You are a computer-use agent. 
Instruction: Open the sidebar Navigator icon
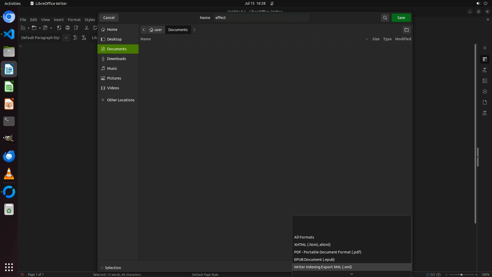485,92
